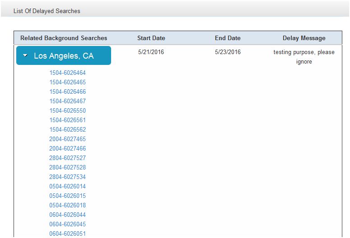
Task: Click the End Date column header
Action: point(228,38)
